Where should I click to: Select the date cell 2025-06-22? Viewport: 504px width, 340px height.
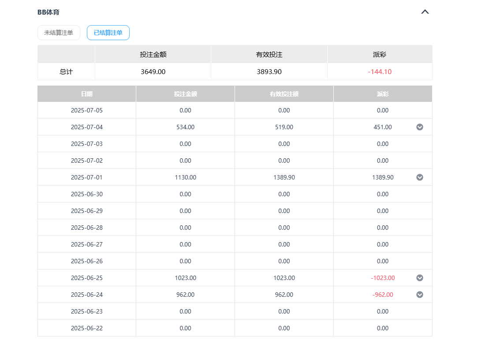(87, 328)
